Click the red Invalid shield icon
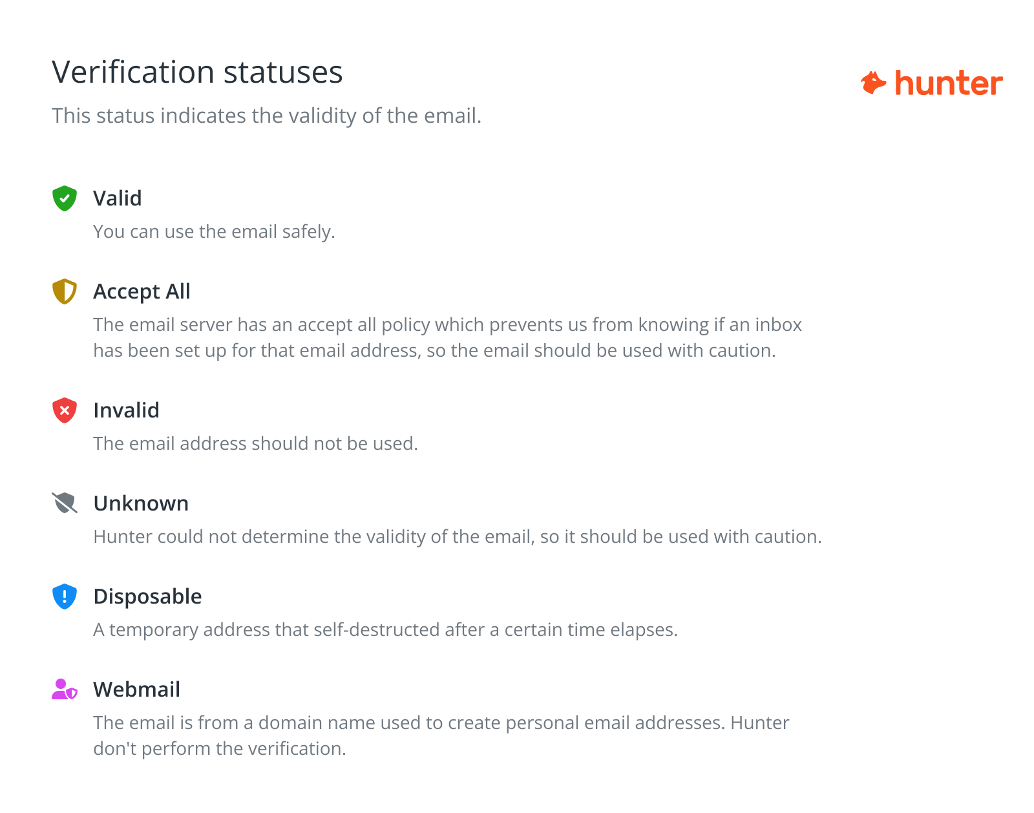Viewport: 1034px width, 813px height. (65, 410)
